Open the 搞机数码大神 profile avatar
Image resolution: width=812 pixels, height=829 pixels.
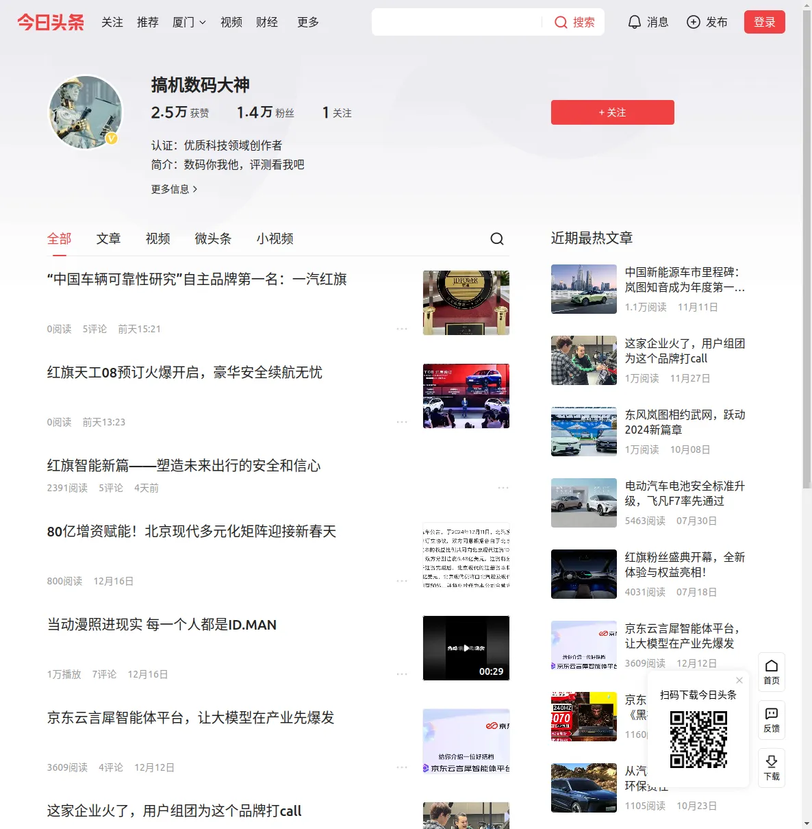[85, 112]
